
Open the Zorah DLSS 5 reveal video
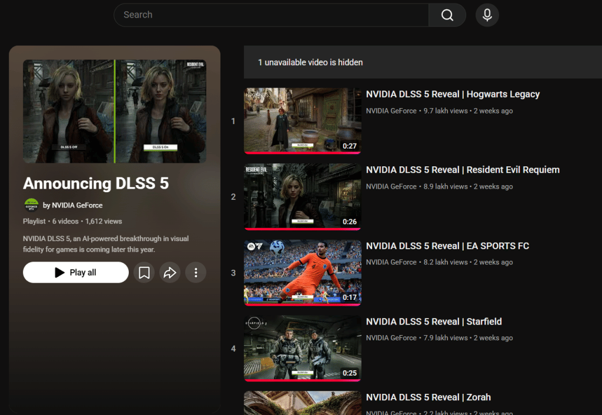pyautogui.click(x=429, y=397)
